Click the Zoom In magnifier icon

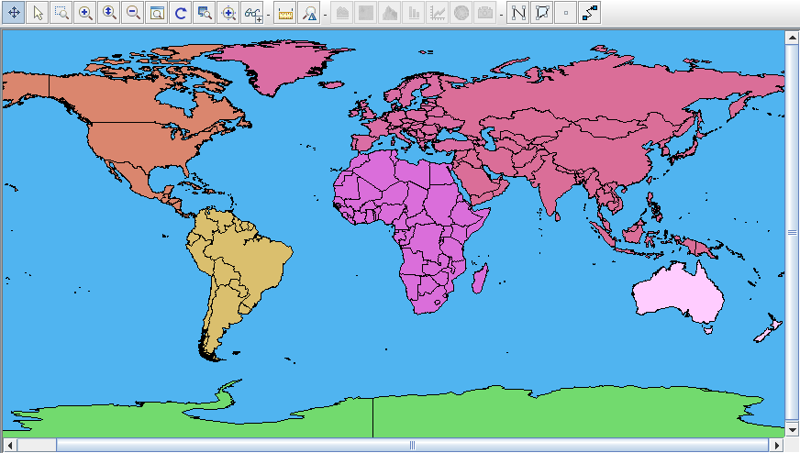point(85,13)
